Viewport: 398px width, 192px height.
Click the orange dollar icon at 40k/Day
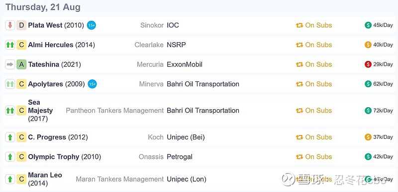(x=368, y=45)
